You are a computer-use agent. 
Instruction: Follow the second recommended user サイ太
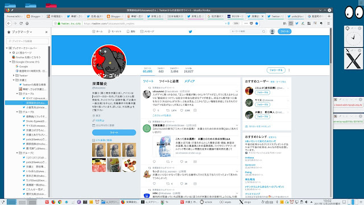click(x=262, y=105)
